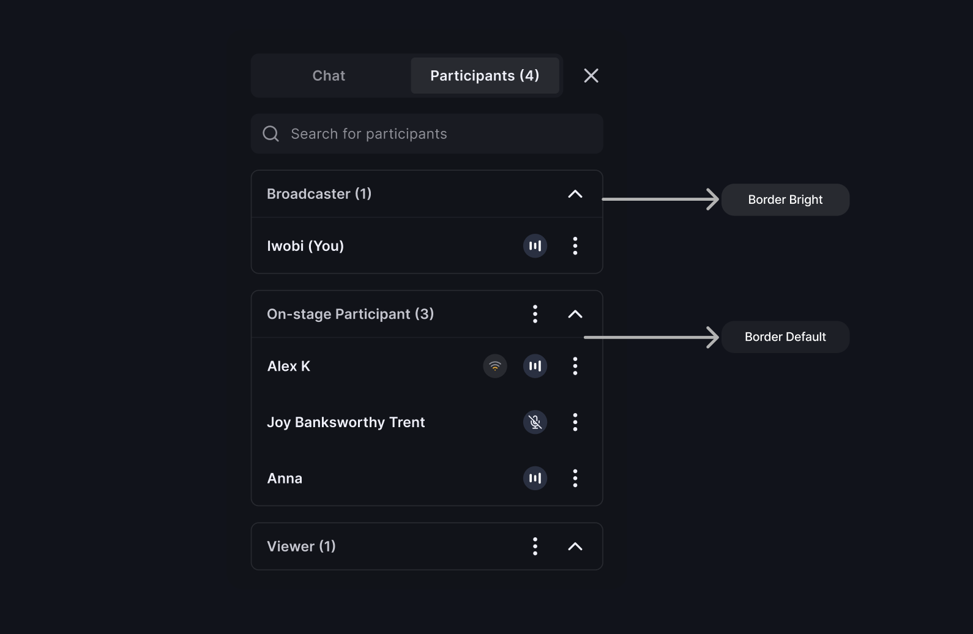The width and height of the screenshot is (973, 634).
Task: Open Iwobi (You) three-dot options menu
Action: pyautogui.click(x=575, y=246)
